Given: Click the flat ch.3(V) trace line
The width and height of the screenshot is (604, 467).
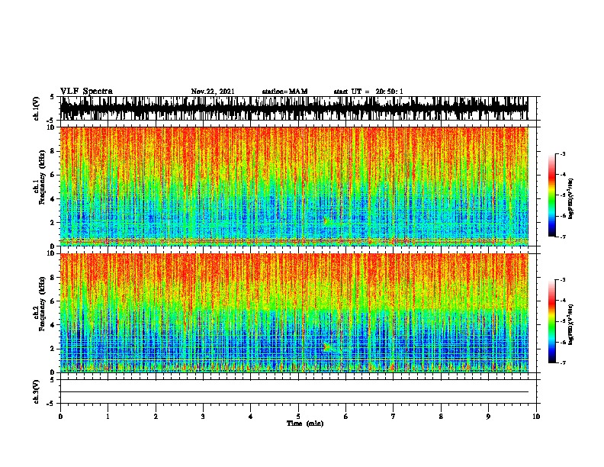Looking at the screenshot, I should [294, 392].
